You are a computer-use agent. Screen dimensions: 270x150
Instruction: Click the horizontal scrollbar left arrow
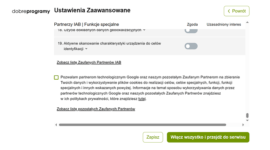pos(56,125)
